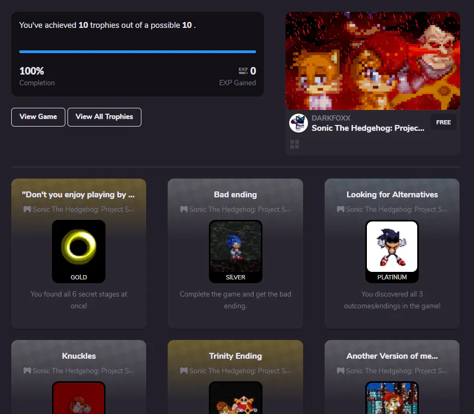Viewport: 474px width, 414px height.
Task: Open the "Don't you enjoy playing by ..." trophy title
Action: click(x=78, y=195)
